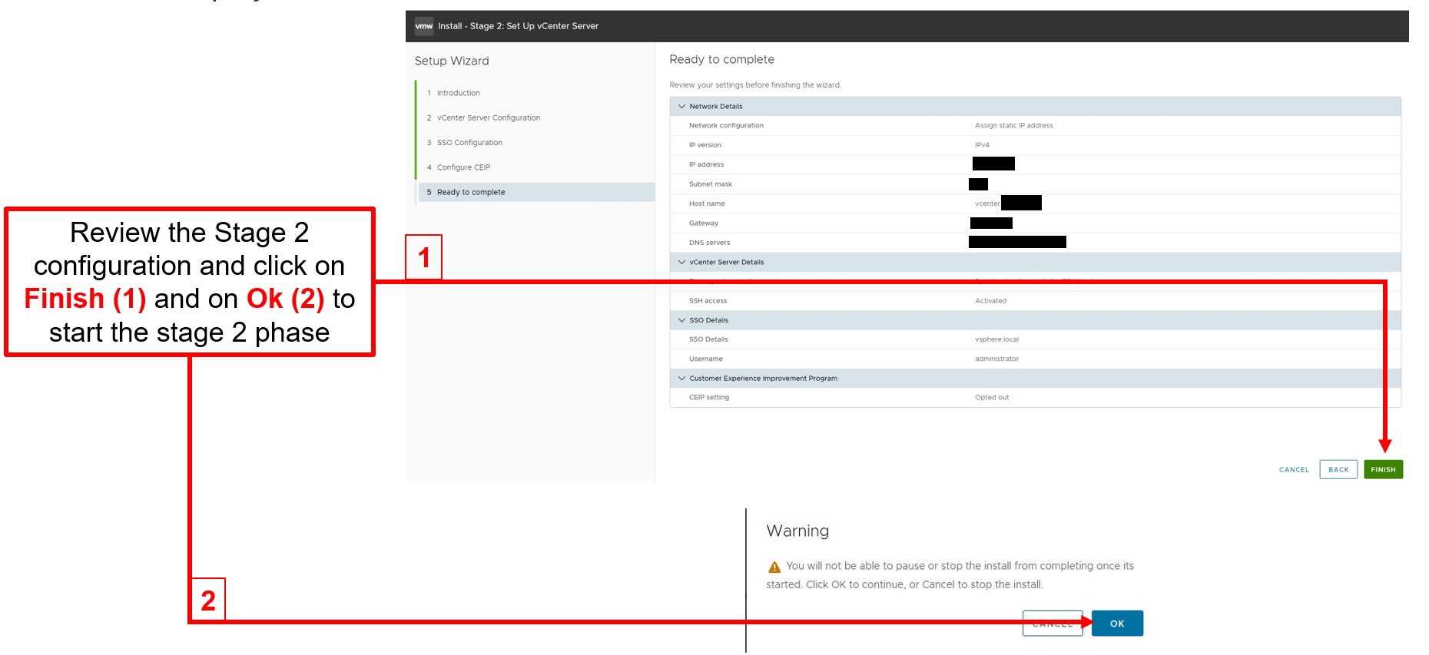1429x655 pixels.
Task: Click the SSH access row label
Action: (708, 301)
